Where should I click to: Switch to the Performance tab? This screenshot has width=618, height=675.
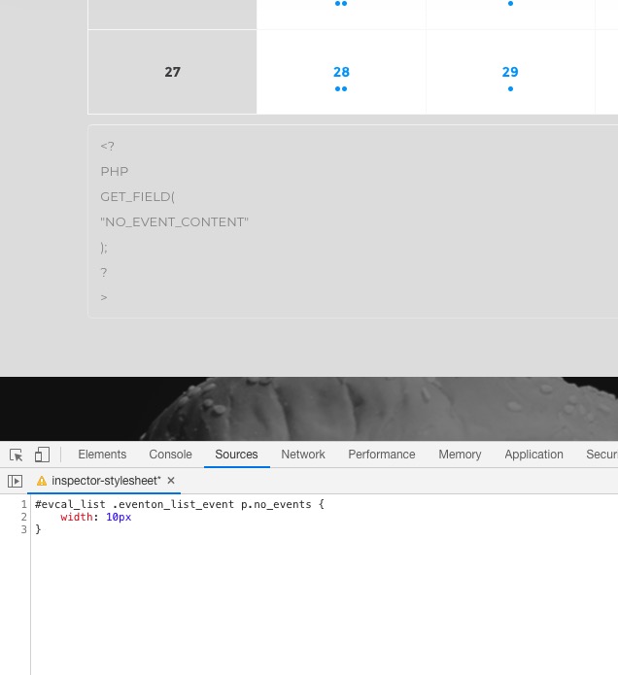click(381, 455)
